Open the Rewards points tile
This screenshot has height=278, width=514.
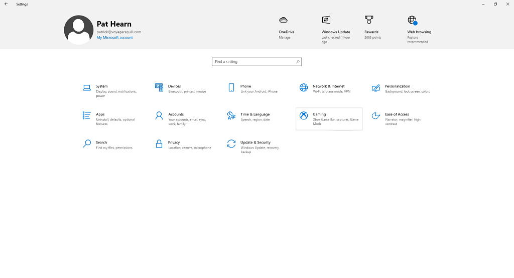point(371,28)
